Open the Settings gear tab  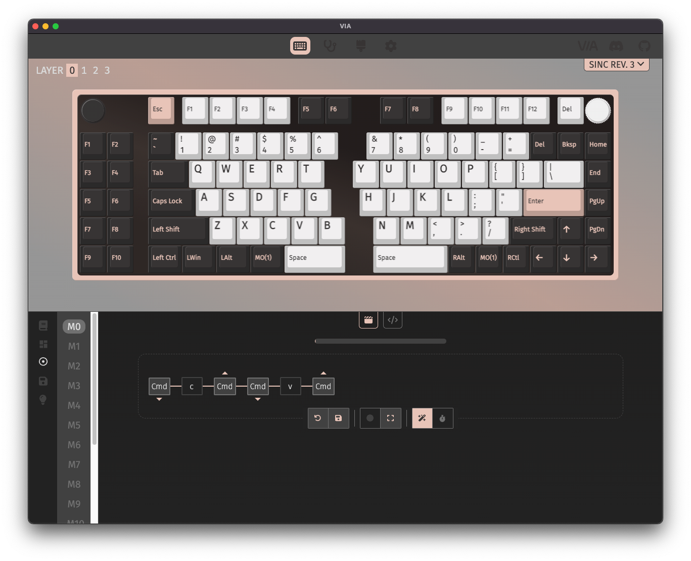click(x=391, y=46)
